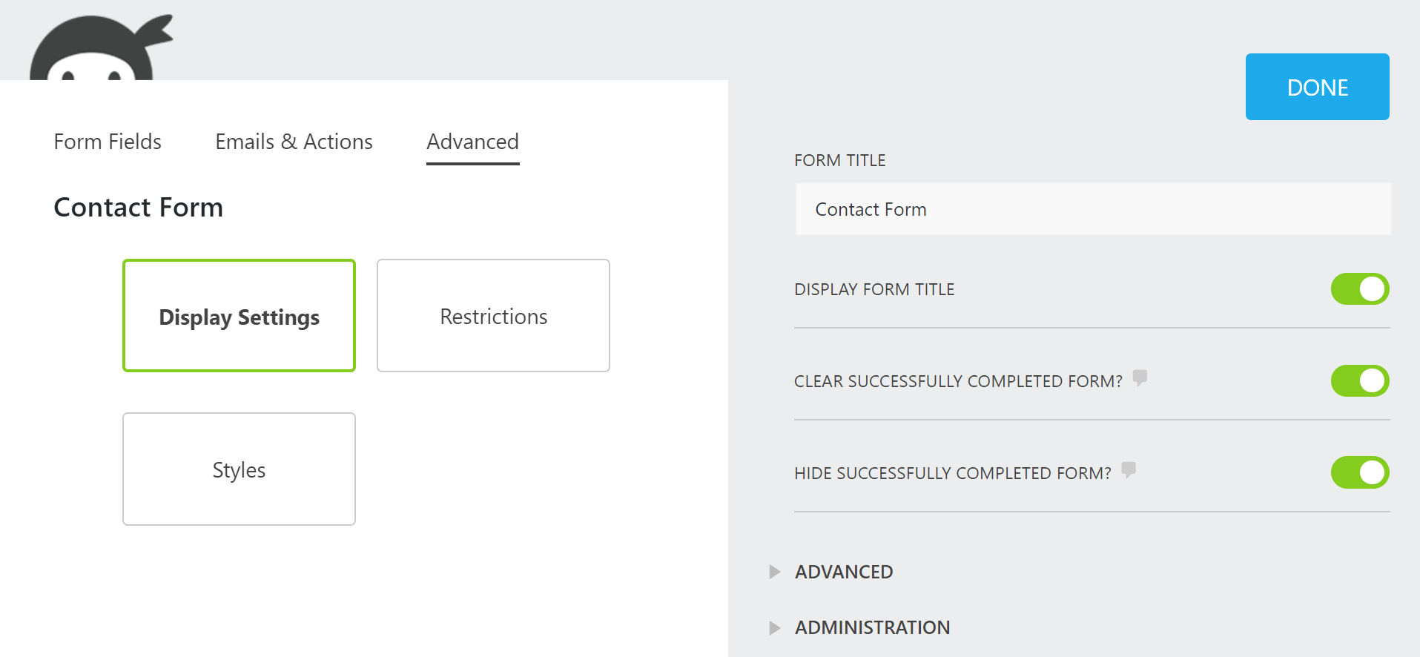This screenshot has height=657, width=1420.
Task: Switch to the Form Fields tab
Action: (108, 142)
